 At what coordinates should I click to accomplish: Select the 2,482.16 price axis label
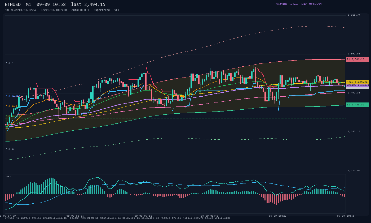pyautogui.click(x=354, y=131)
